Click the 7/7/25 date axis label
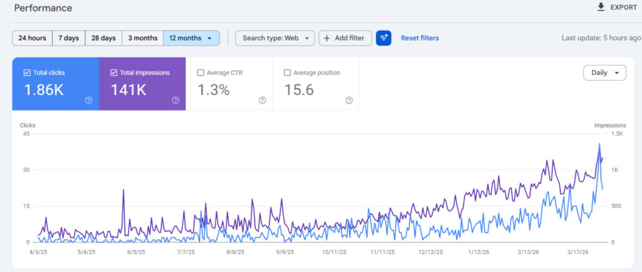Viewport: 642px width, 272px height. tap(186, 253)
